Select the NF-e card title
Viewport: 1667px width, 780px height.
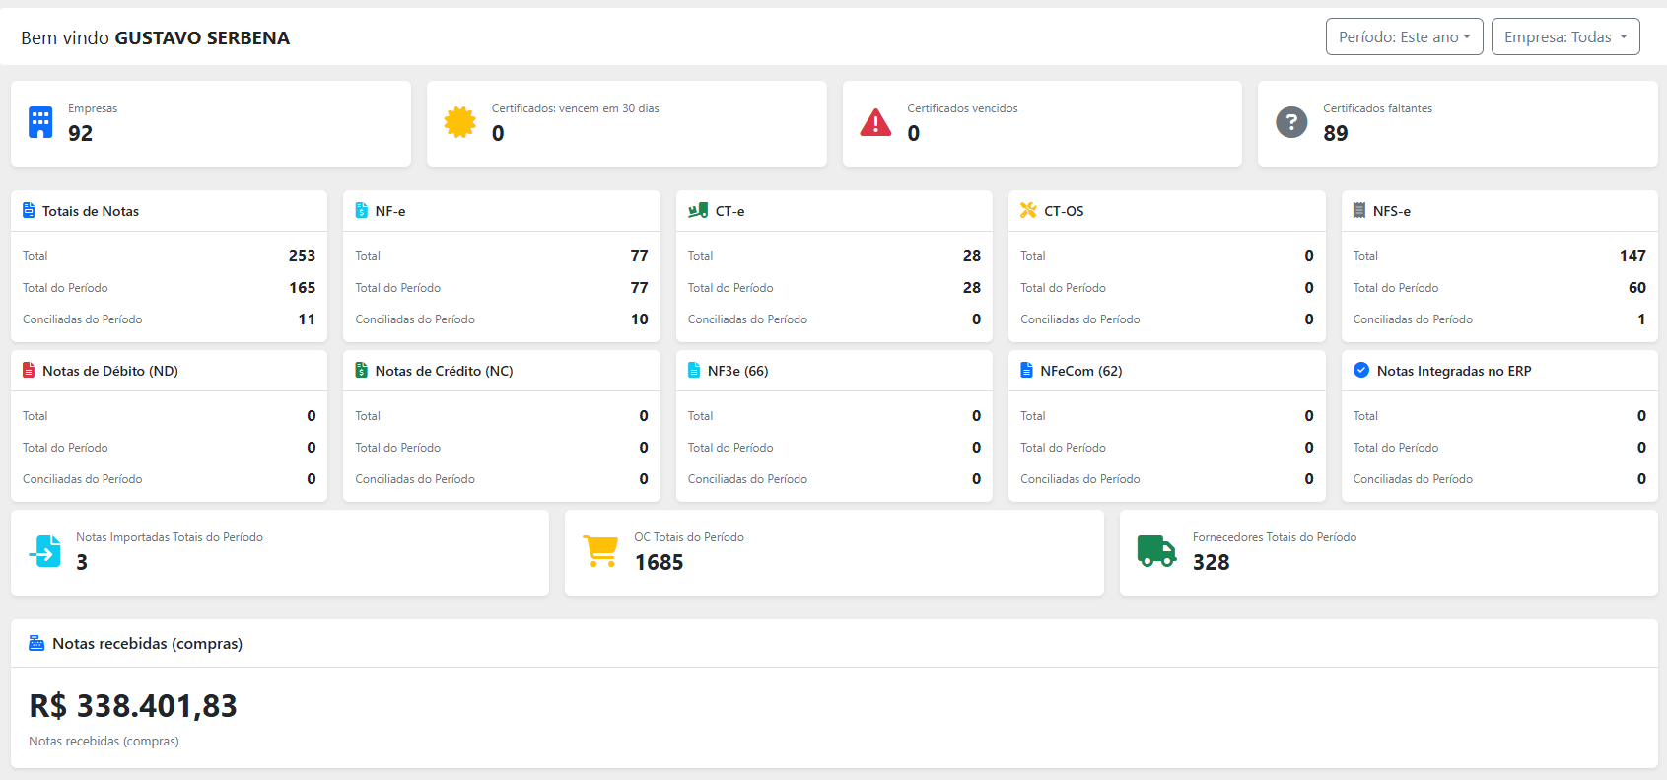390,211
